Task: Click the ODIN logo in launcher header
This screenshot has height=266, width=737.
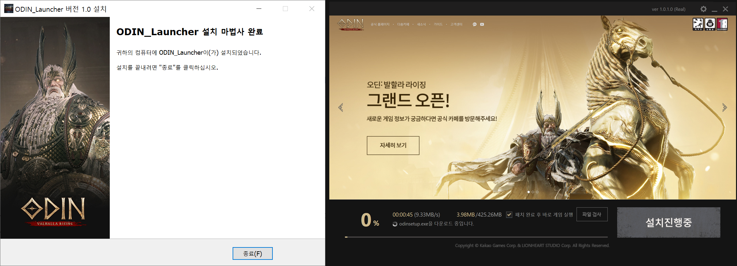Action: coord(351,24)
